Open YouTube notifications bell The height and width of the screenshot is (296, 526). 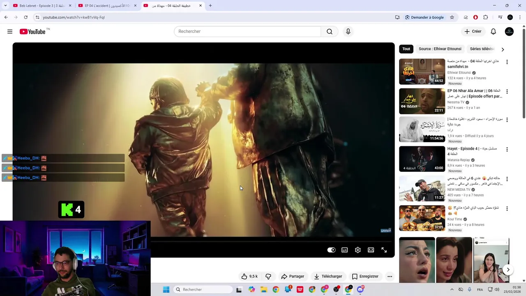pos(493,32)
